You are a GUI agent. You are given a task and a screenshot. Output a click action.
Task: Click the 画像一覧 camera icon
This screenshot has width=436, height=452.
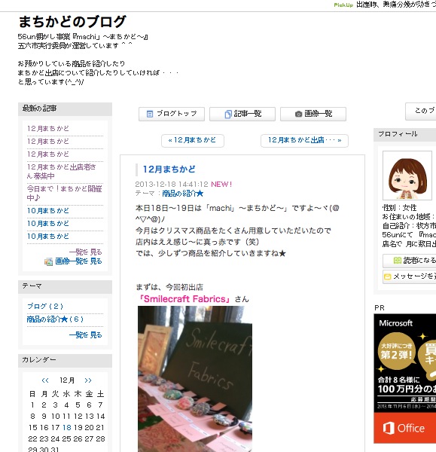[298, 115]
